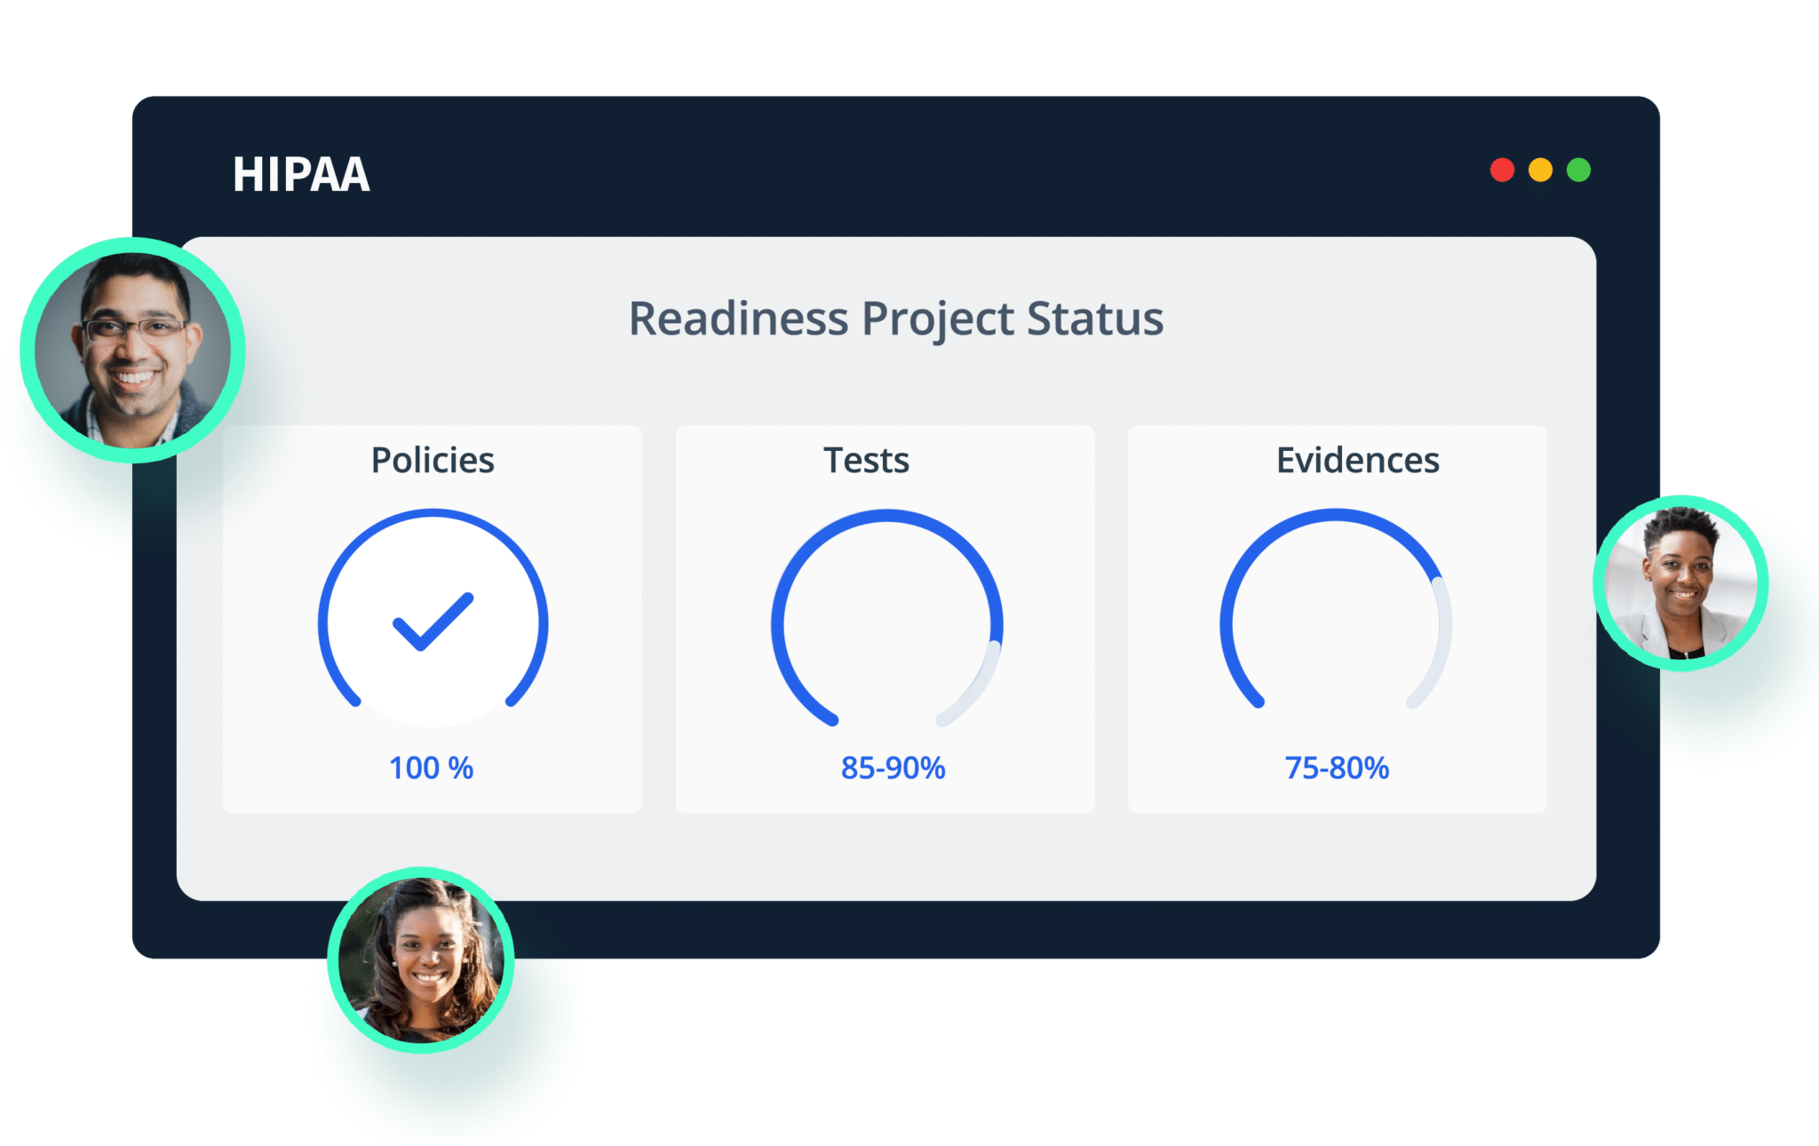Click the blue checkmark in Policies gauge

433,621
